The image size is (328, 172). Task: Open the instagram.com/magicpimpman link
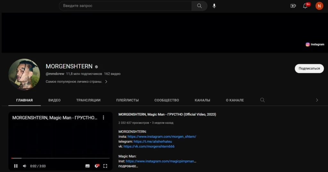pos(161,161)
